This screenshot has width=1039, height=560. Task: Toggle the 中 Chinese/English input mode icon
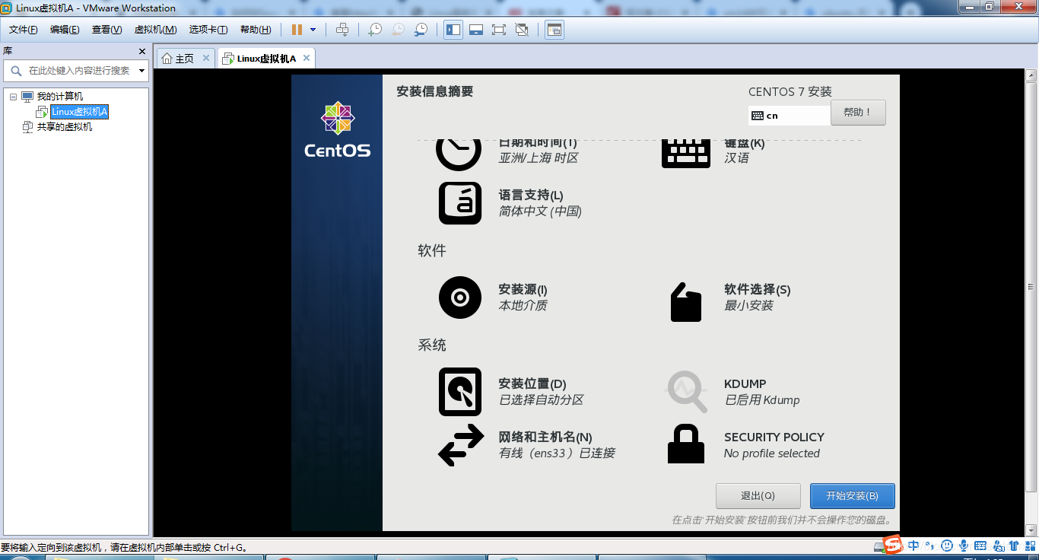click(x=913, y=546)
